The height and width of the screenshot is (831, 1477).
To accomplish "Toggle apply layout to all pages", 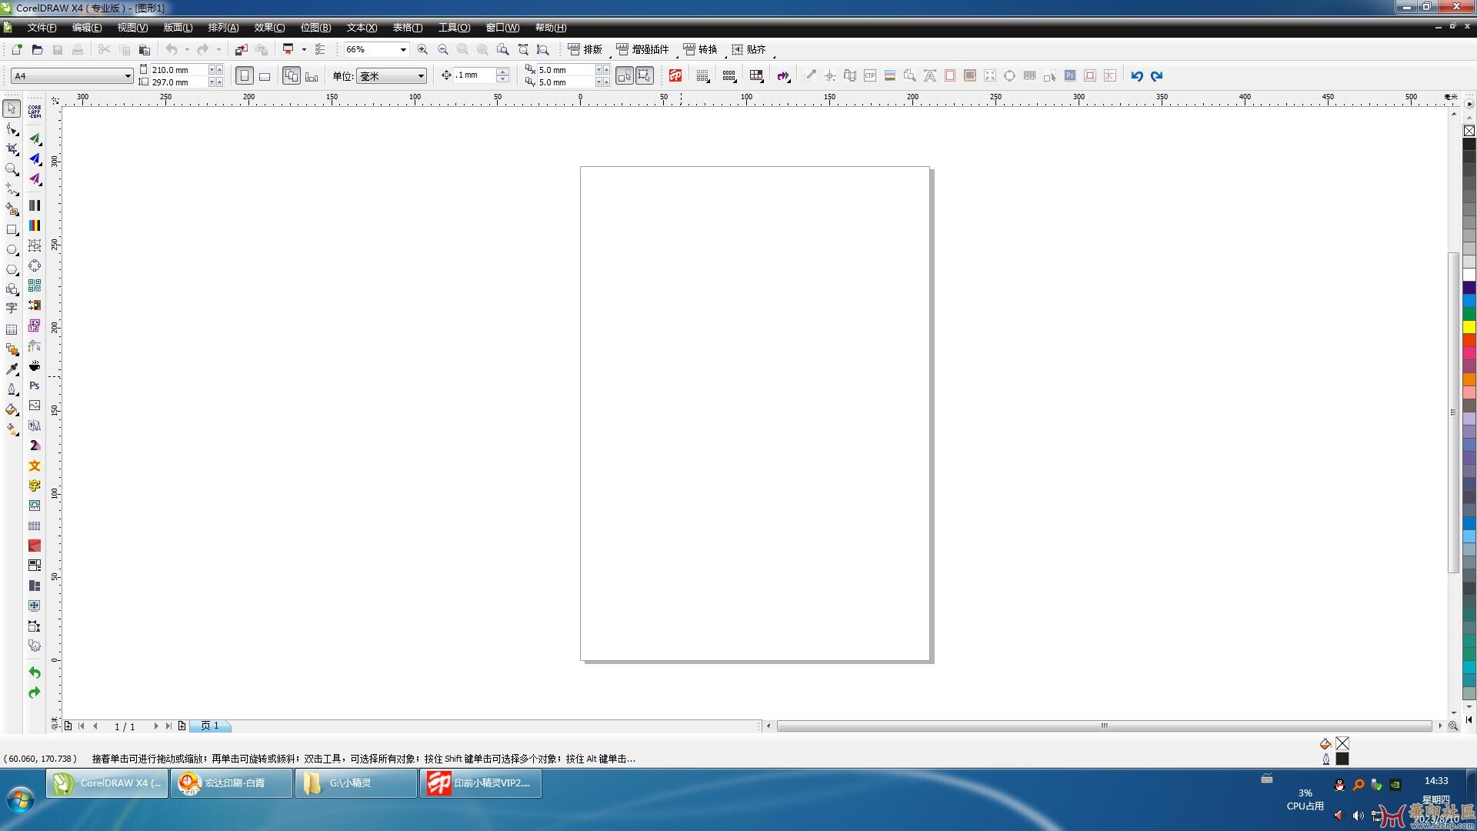I will click(x=291, y=75).
